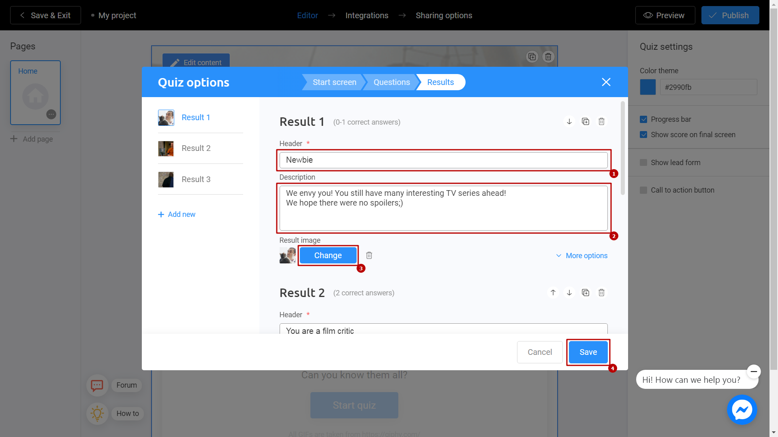Click the delete trash icon for Result 1

(x=602, y=121)
